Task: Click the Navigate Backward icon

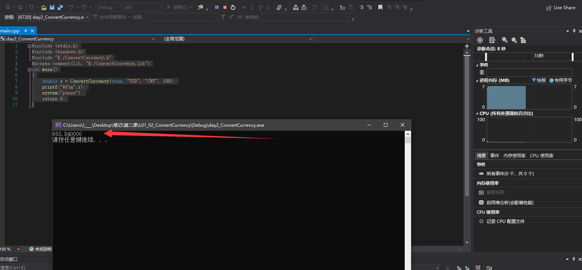Action: (7, 7)
